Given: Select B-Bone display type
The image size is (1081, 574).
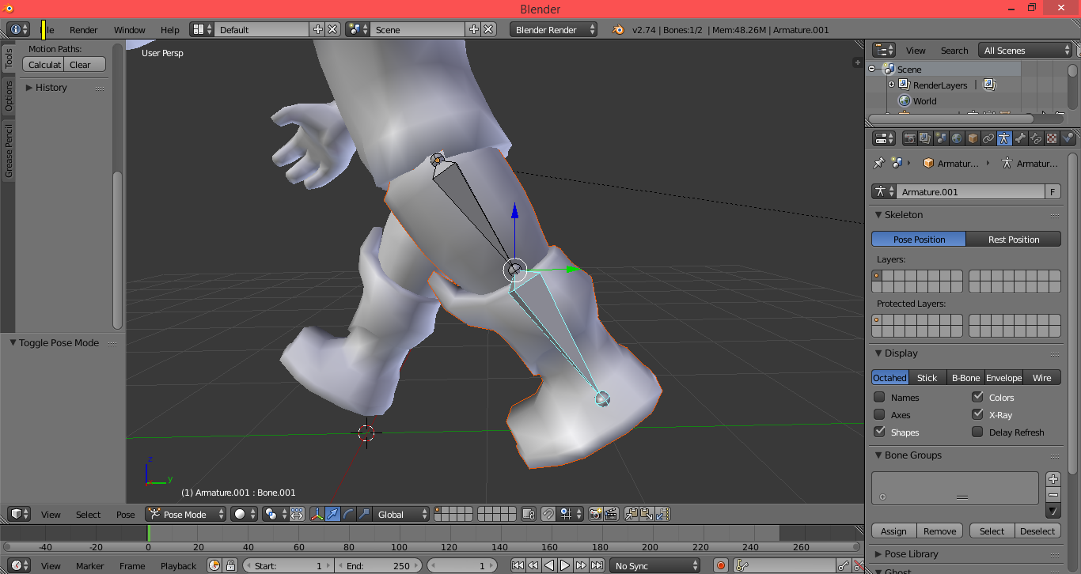Looking at the screenshot, I should pyautogui.click(x=966, y=378).
